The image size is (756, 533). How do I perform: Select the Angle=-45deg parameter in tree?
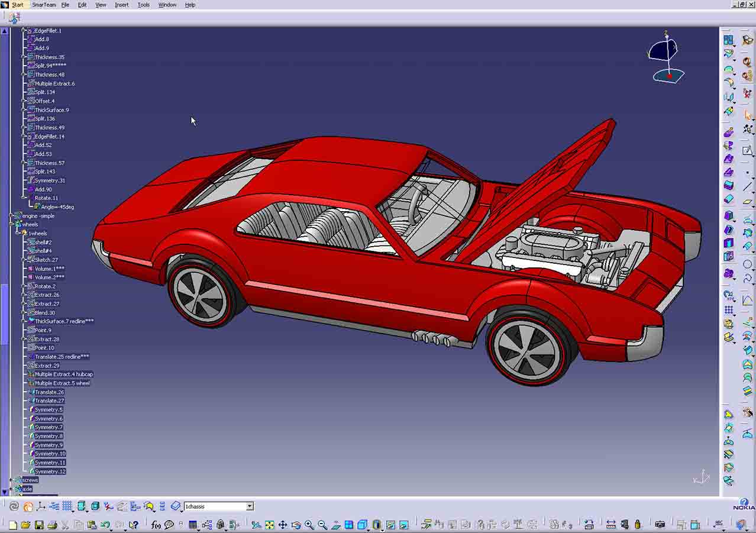57,207
